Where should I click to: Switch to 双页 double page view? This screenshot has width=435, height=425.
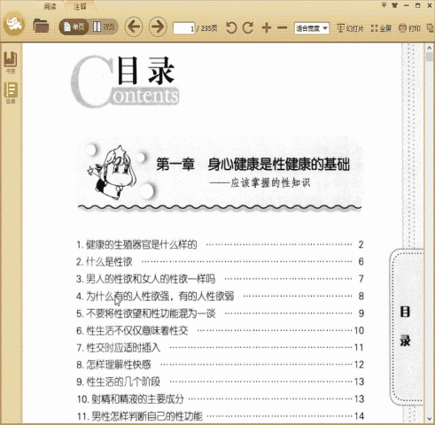(x=104, y=27)
